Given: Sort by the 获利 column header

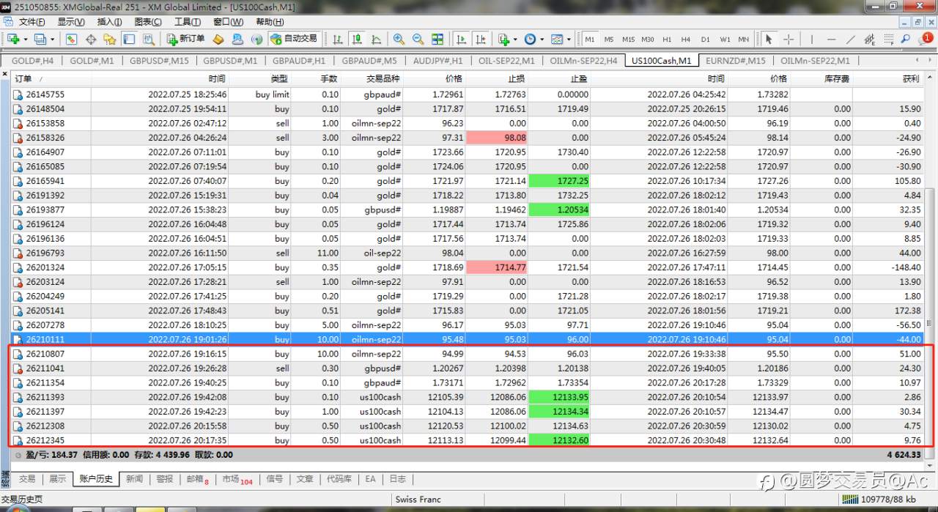Looking at the screenshot, I should pyautogui.click(x=911, y=78).
